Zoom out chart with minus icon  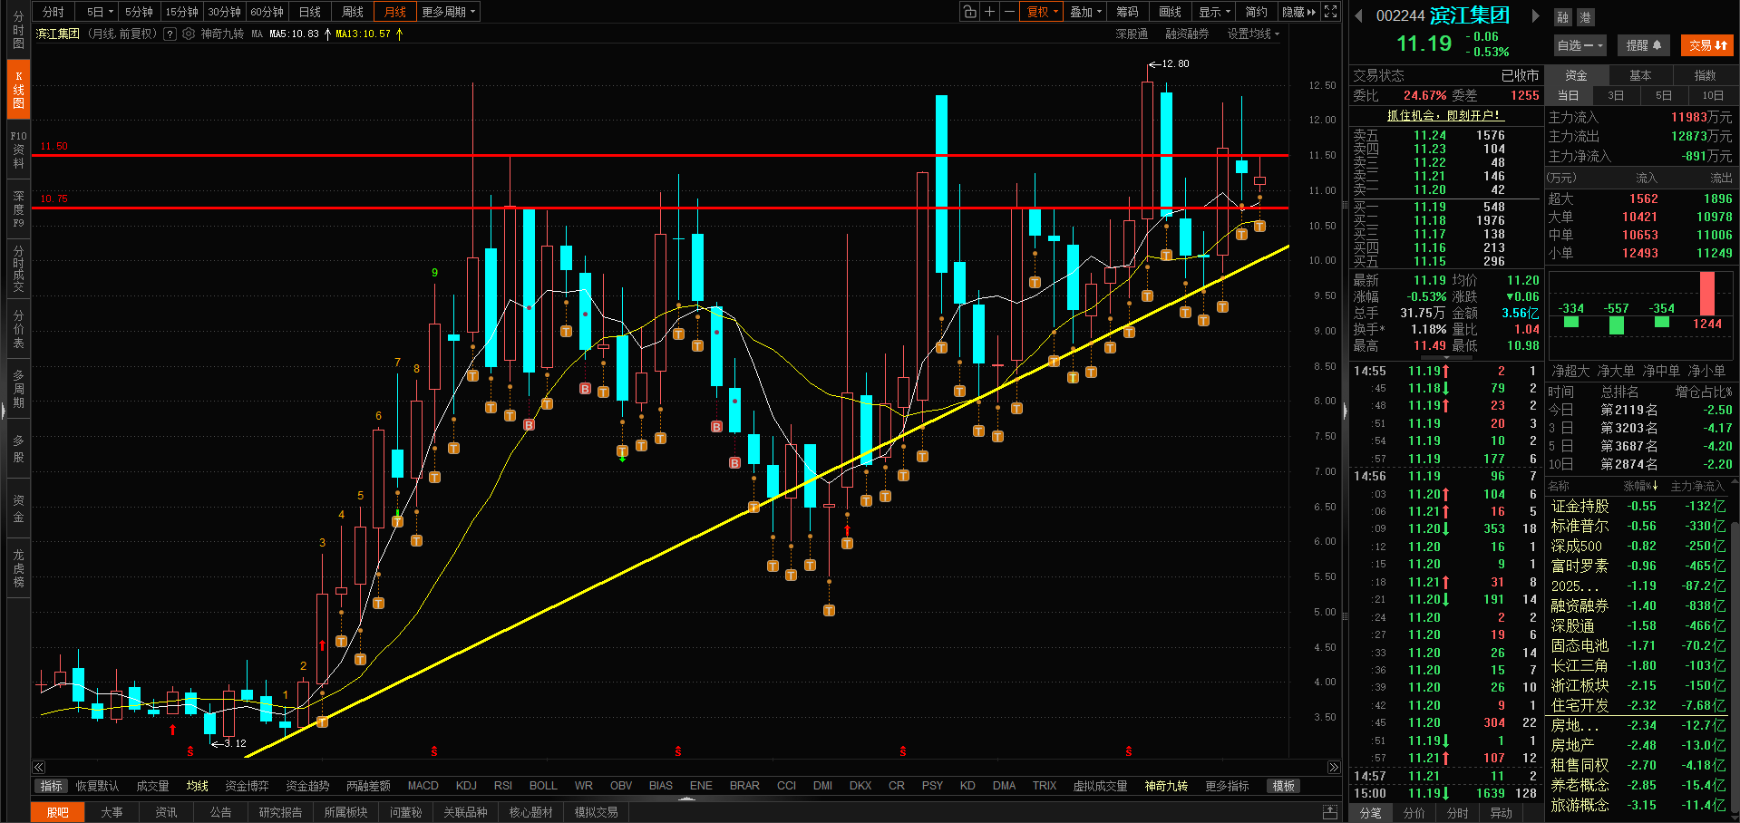coord(1009,12)
